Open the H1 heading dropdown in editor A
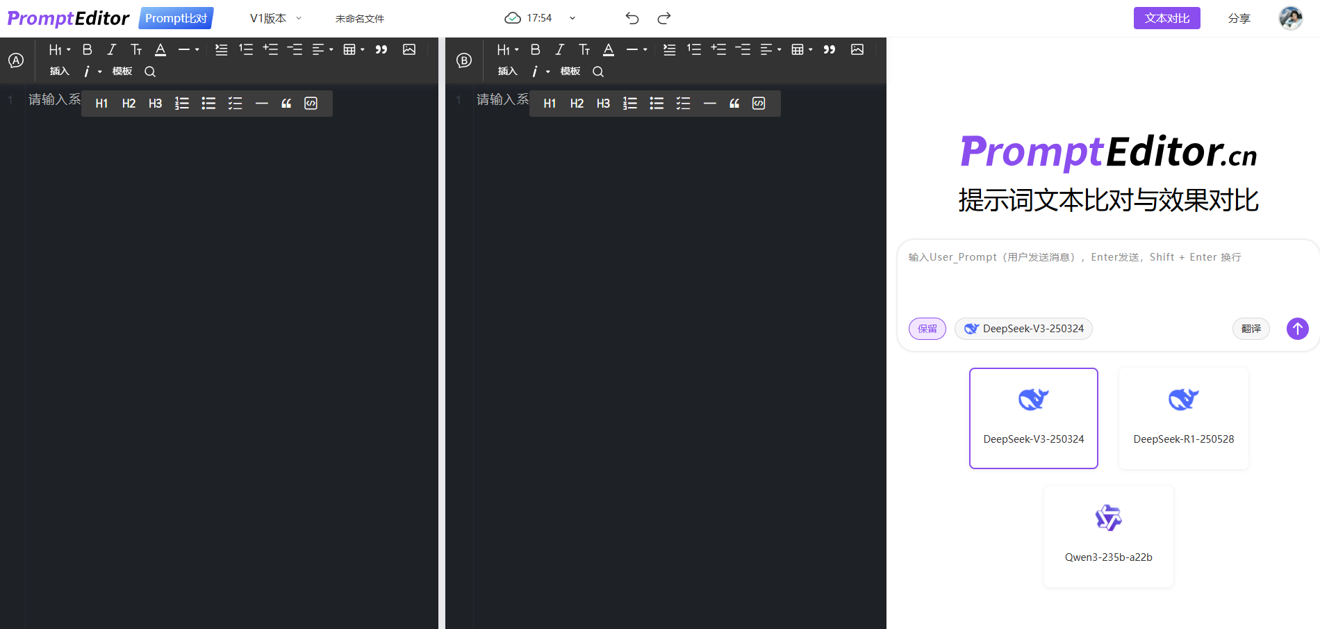 (59, 49)
